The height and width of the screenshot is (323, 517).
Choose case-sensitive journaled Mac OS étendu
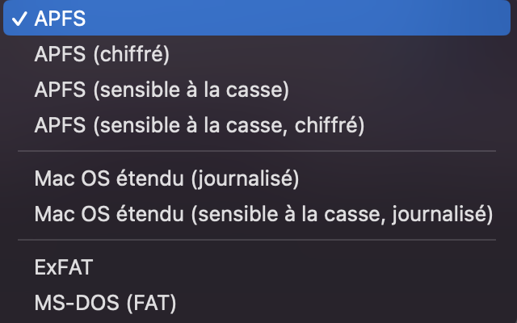pyautogui.click(x=263, y=214)
